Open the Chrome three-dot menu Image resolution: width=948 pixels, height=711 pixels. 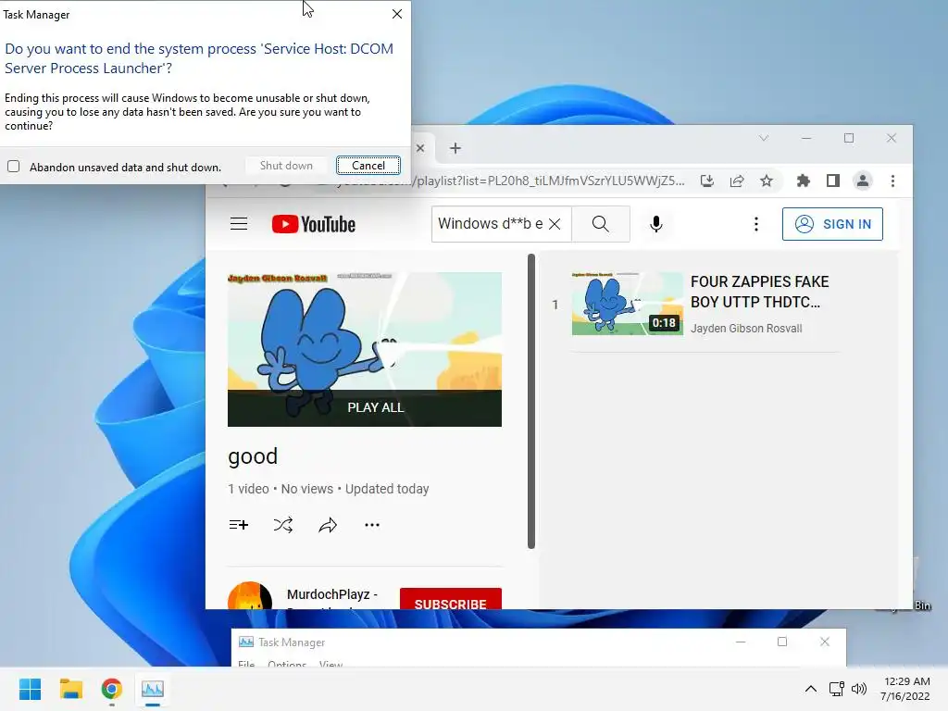(892, 181)
